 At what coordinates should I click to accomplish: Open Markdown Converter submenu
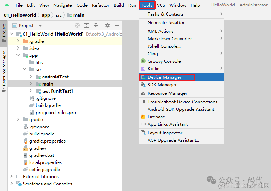tap(181, 39)
